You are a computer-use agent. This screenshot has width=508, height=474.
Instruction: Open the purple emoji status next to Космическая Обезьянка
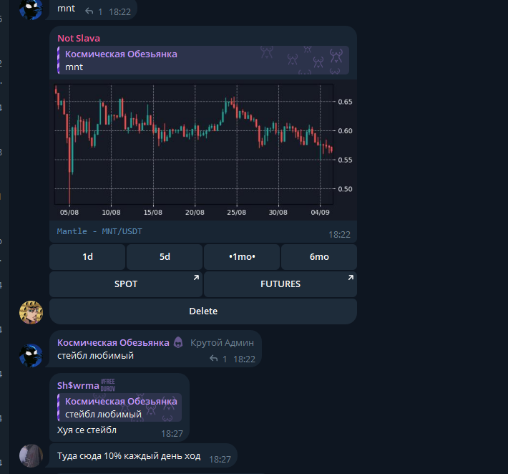tap(178, 342)
